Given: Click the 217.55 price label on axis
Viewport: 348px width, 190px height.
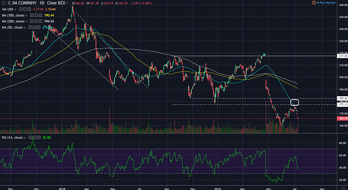Looking at the screenshot, I should pos(342,56).
